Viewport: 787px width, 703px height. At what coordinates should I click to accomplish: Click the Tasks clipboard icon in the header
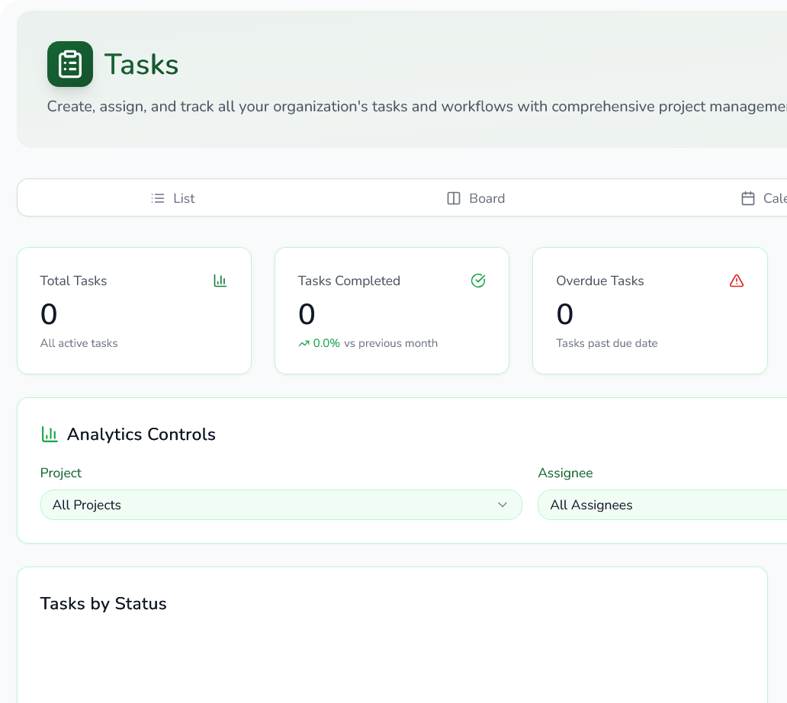point(70,64)
